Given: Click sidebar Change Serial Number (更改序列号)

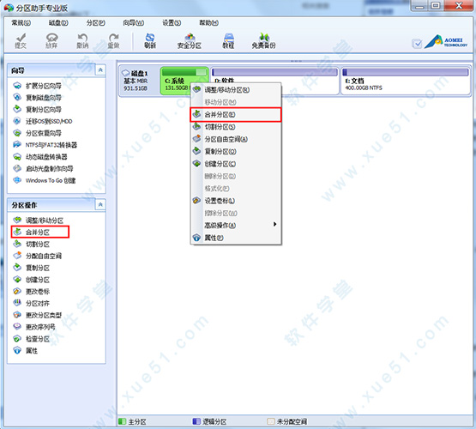Looking at the screenshot, I should coord(40,327).
